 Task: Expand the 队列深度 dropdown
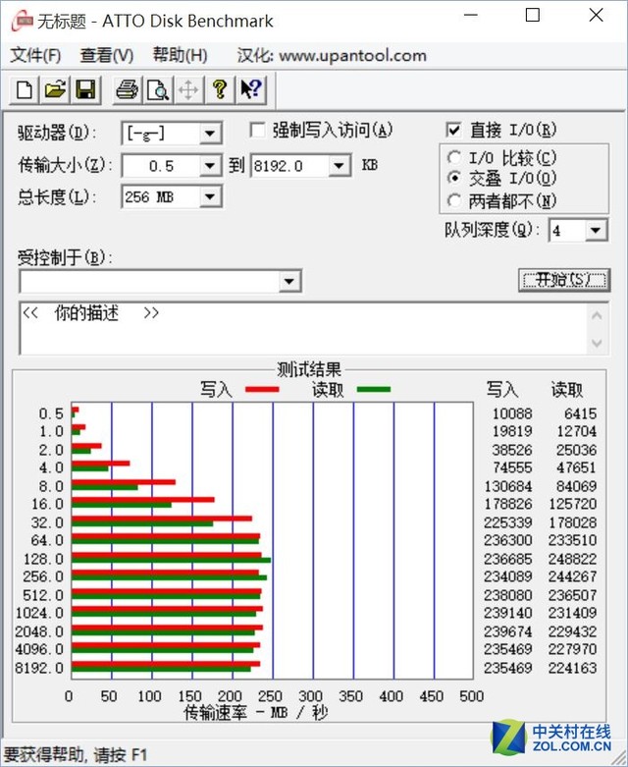pos(597,231)
